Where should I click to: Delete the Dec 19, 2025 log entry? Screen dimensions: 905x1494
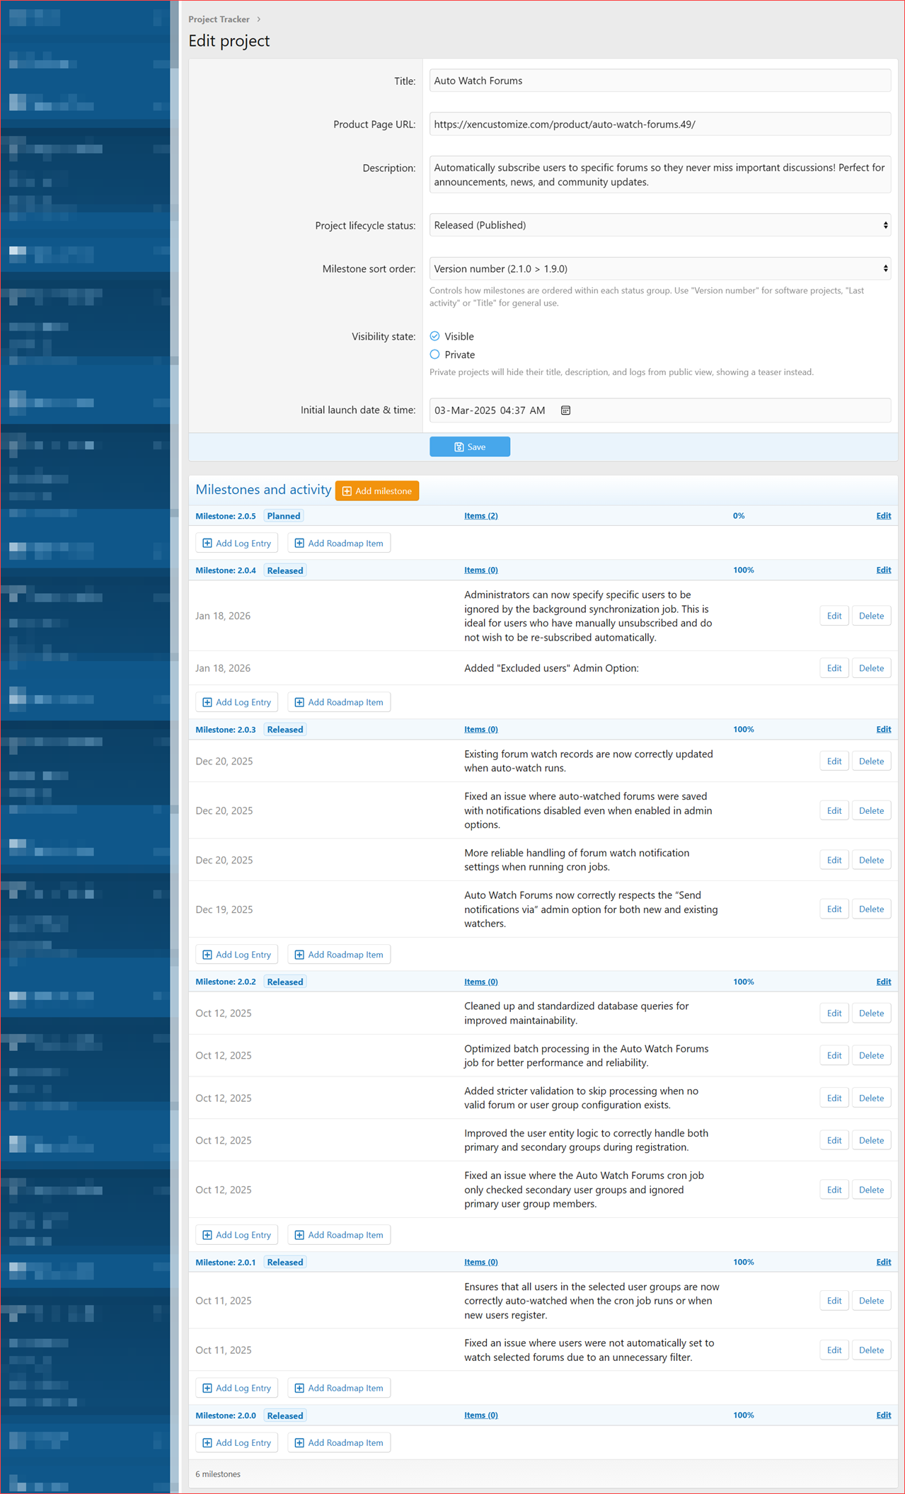[871, 909]
